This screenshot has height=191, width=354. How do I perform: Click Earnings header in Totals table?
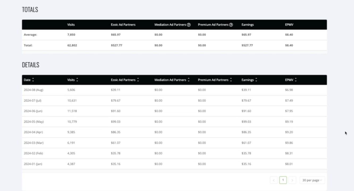coord(247,25)
